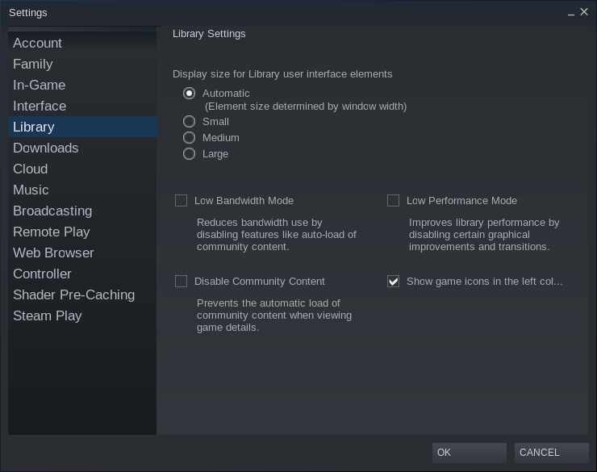Go to Downloads settings
597x472 pixels.
point(82,148)
